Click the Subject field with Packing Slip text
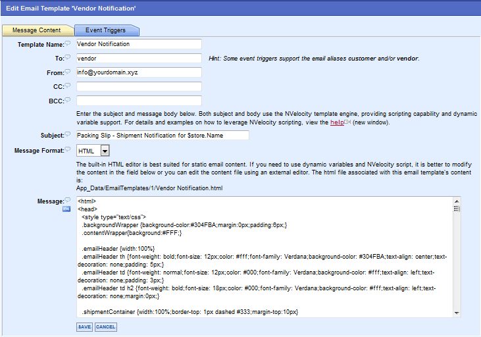Viewport: 481px width, 337px height. 163,136
